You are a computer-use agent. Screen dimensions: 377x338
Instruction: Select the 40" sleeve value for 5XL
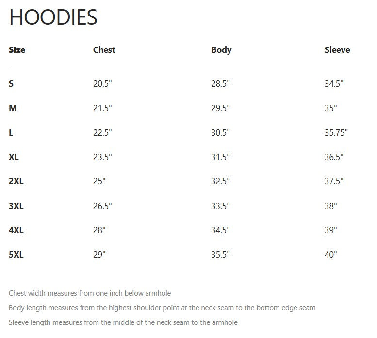click(330, 255)
